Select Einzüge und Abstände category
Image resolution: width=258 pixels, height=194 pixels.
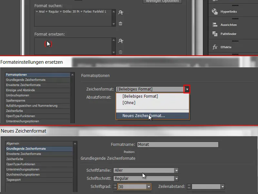[x=38, y=90]
